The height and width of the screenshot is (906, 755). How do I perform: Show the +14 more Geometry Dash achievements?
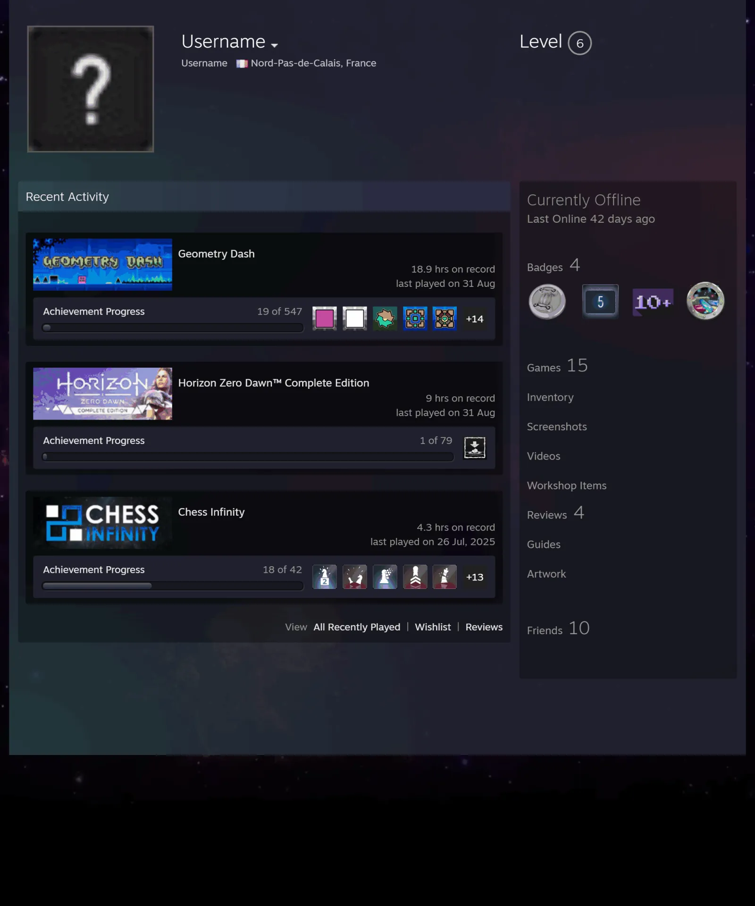click(x=475, y=319)
